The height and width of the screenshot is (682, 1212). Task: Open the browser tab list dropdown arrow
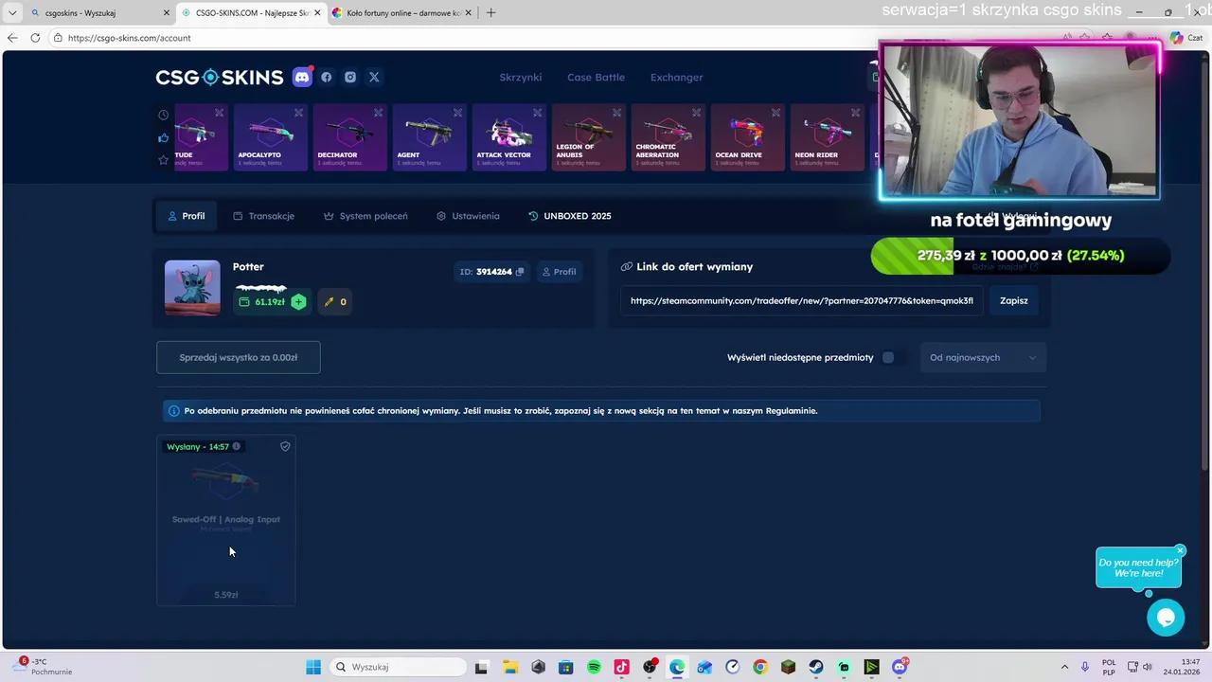(x=12, y=12)
